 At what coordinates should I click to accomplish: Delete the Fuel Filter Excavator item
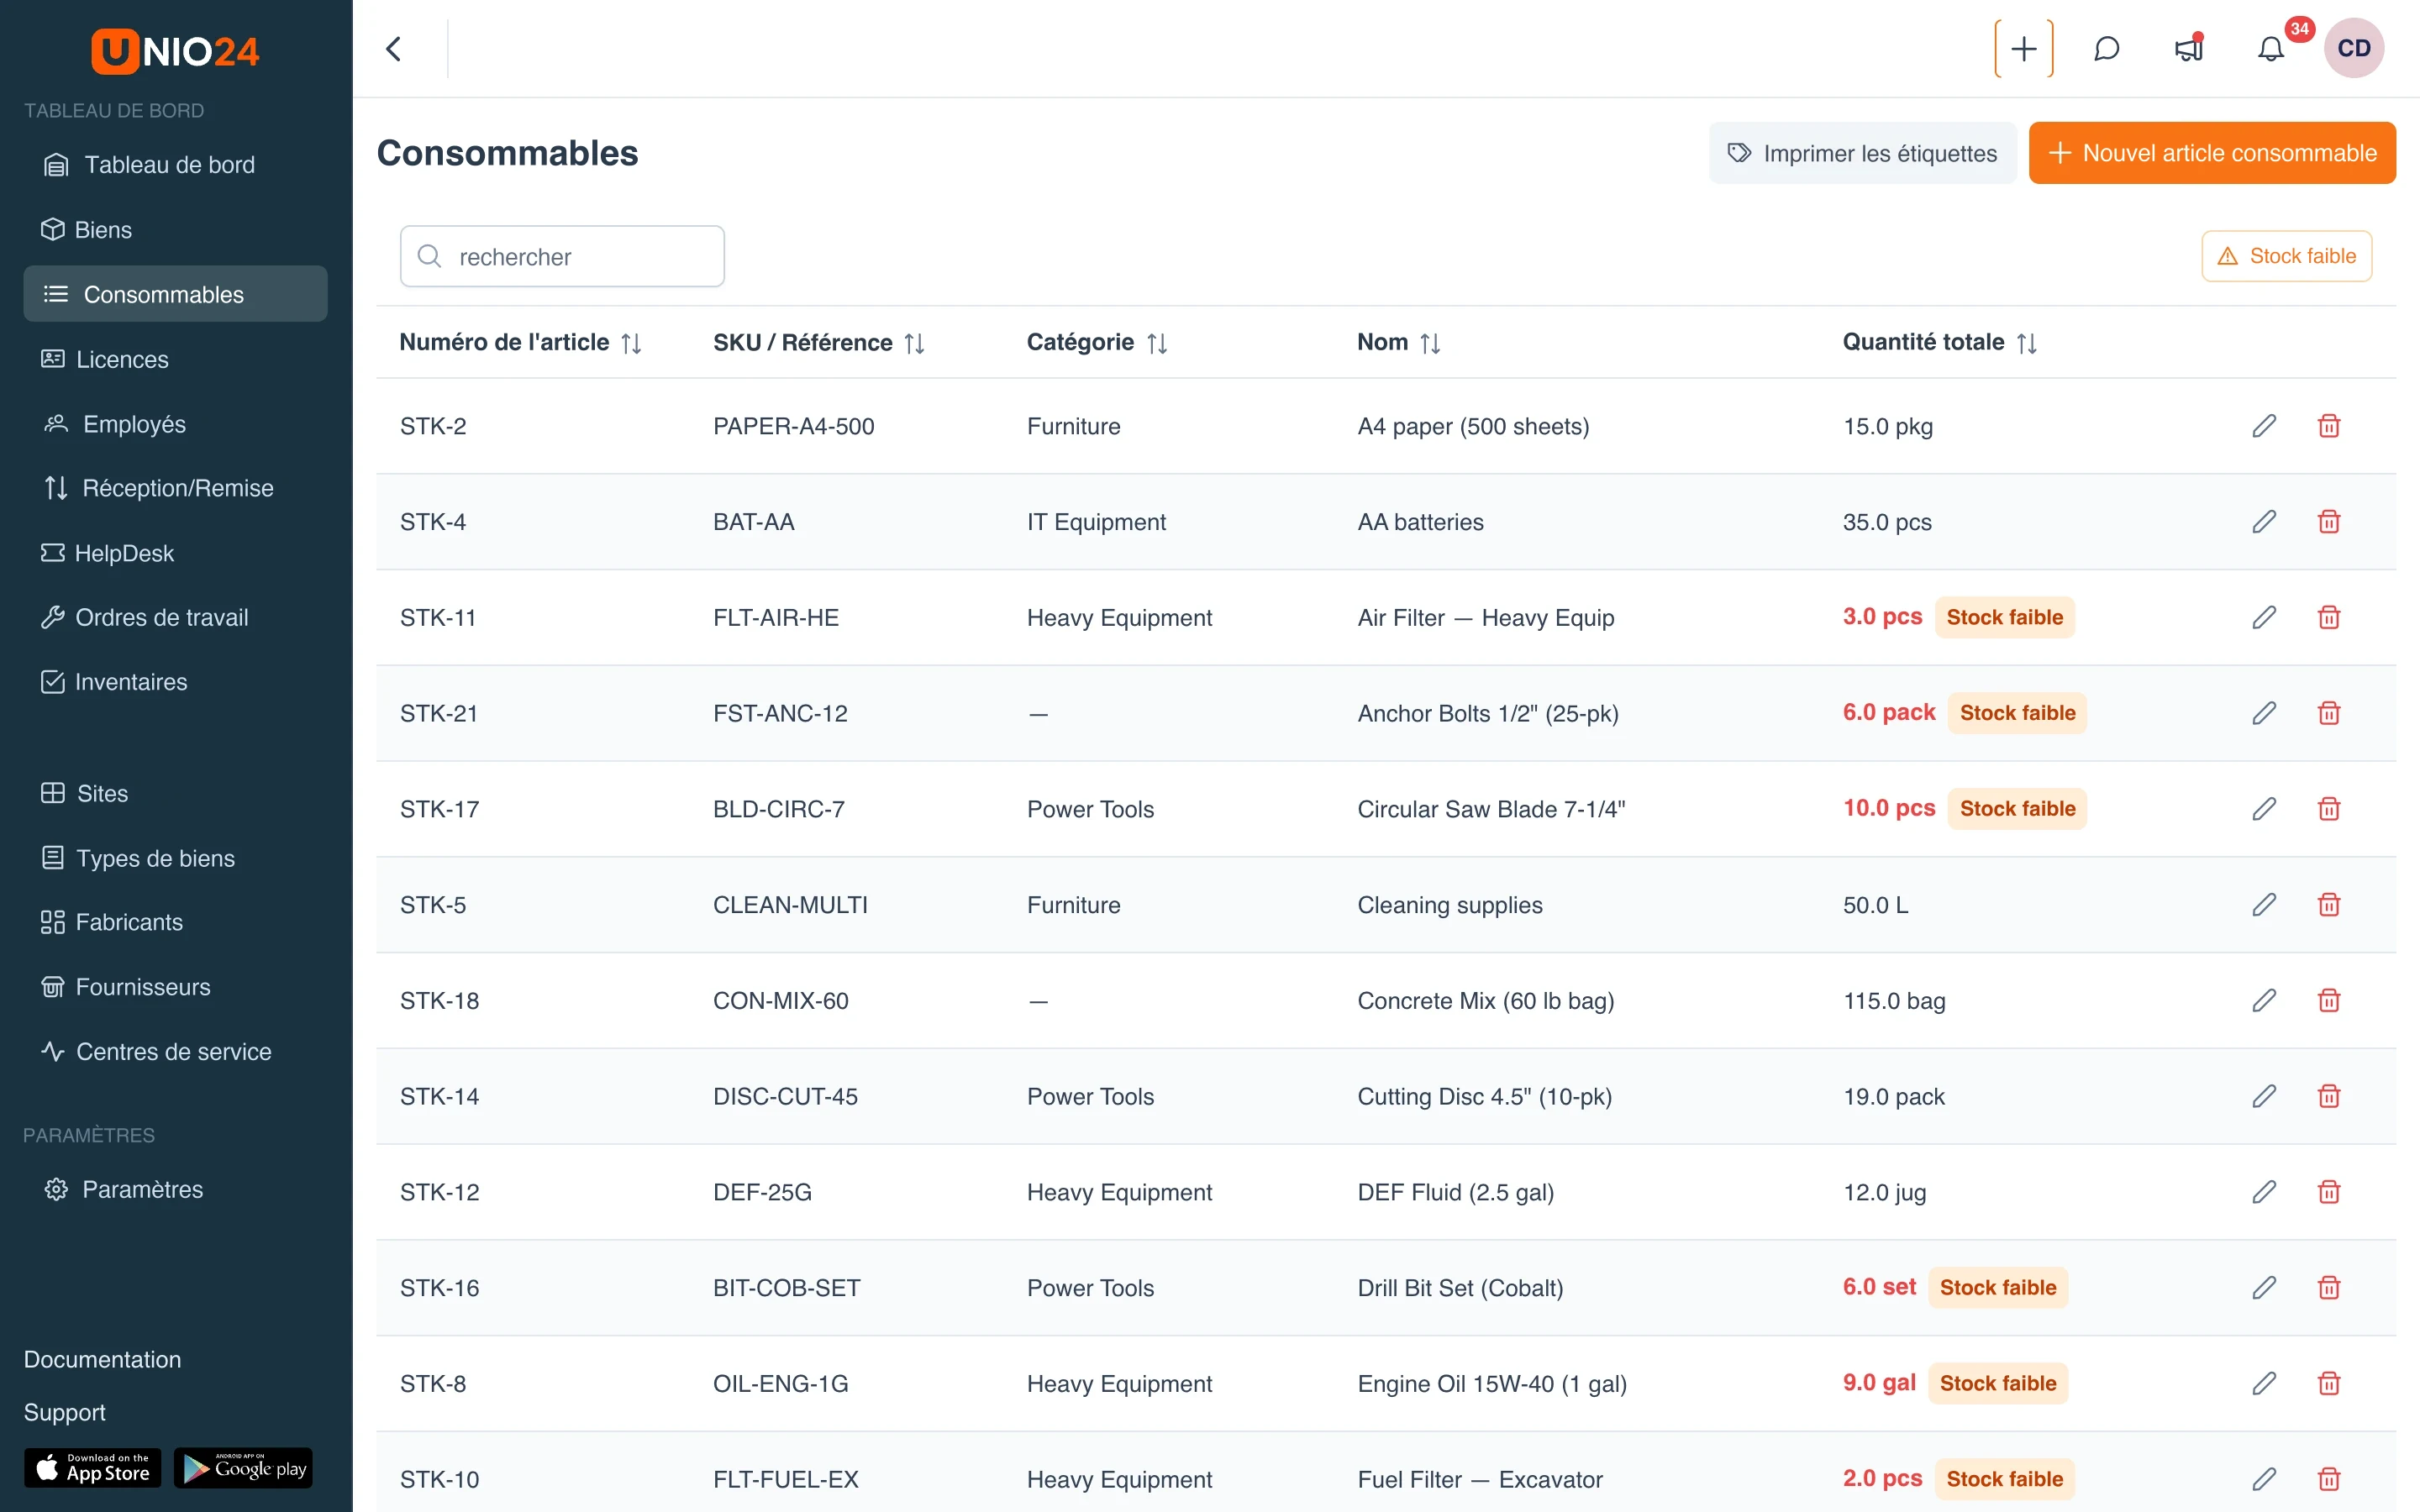tap(2329, 1479)
